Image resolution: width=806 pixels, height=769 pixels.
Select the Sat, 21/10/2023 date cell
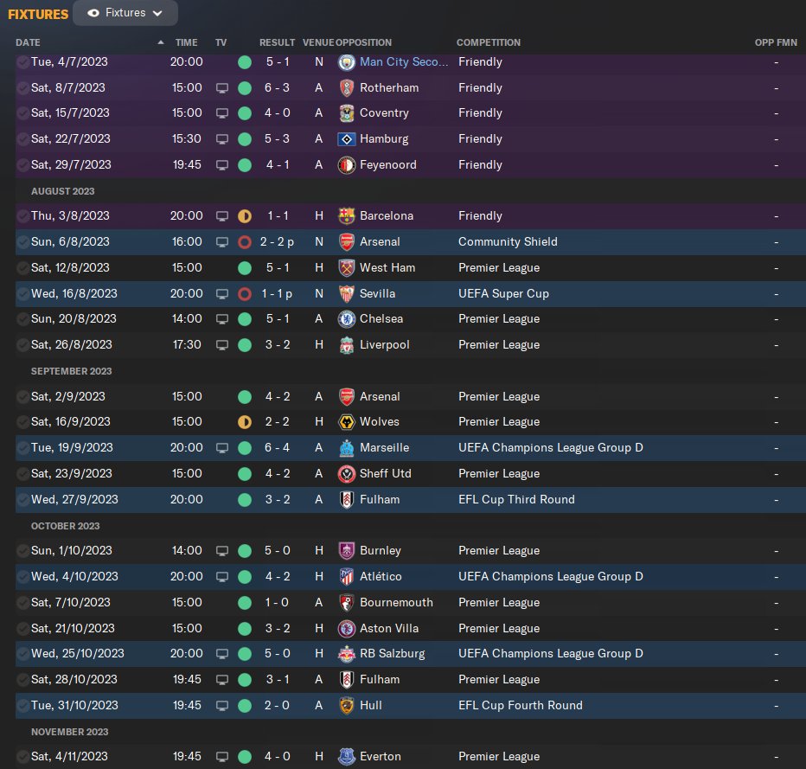[73, 628]
